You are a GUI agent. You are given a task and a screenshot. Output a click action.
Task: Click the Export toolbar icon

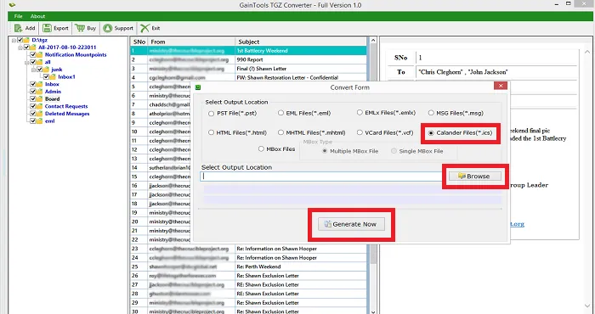47,28
